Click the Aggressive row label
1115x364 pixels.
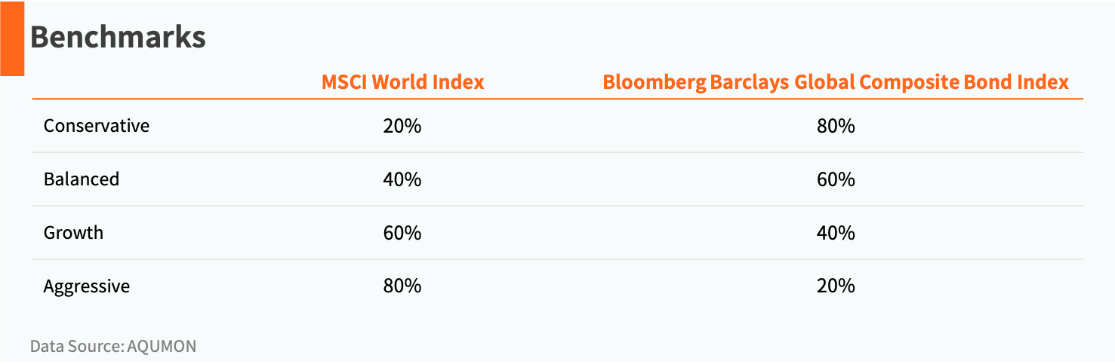[87, 286]
